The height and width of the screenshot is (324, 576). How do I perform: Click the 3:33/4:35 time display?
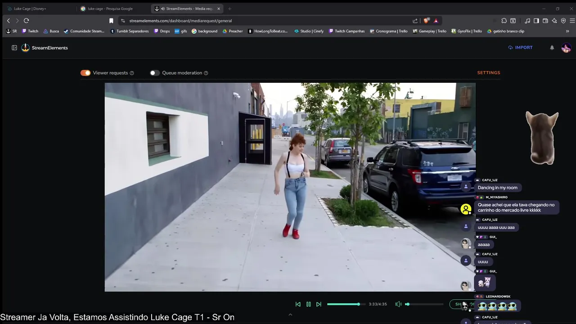(x=378, y=304)
